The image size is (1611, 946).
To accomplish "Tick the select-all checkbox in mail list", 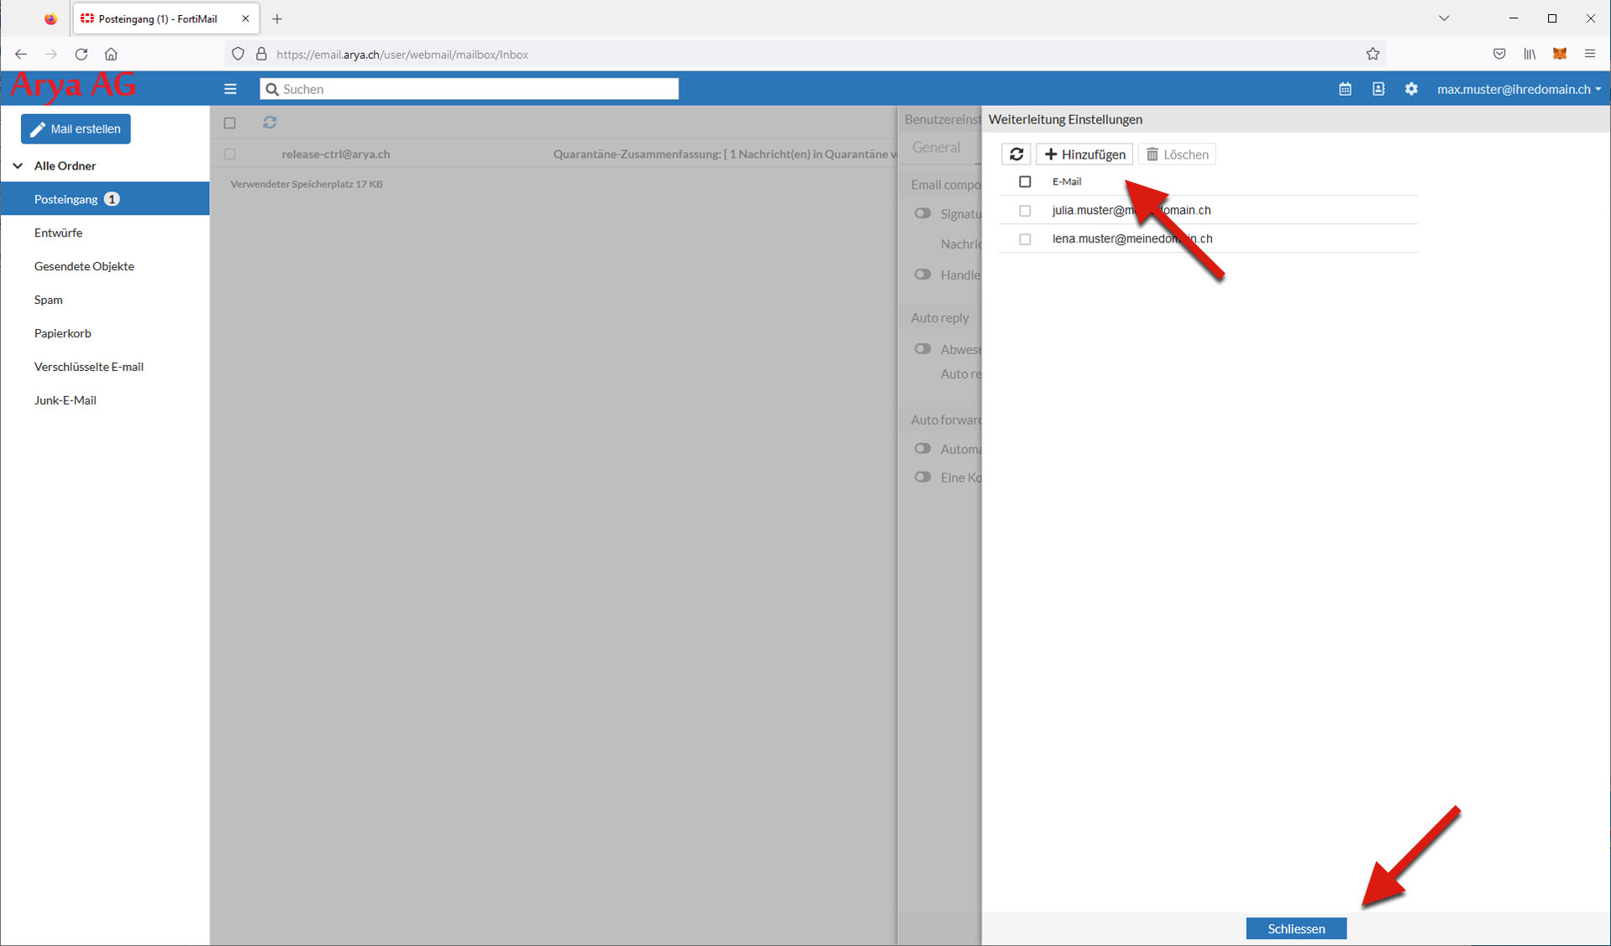I will [x=229, y=123].
